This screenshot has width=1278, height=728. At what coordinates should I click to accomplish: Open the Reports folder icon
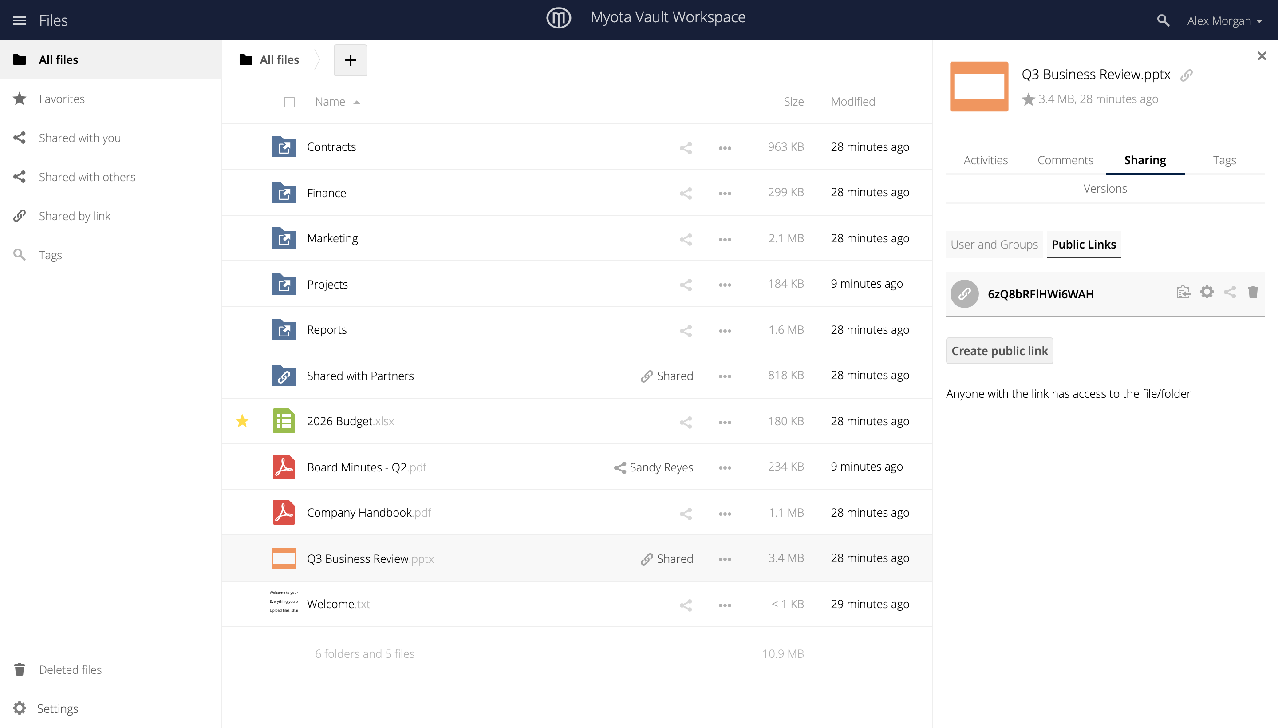coord(284,329)
